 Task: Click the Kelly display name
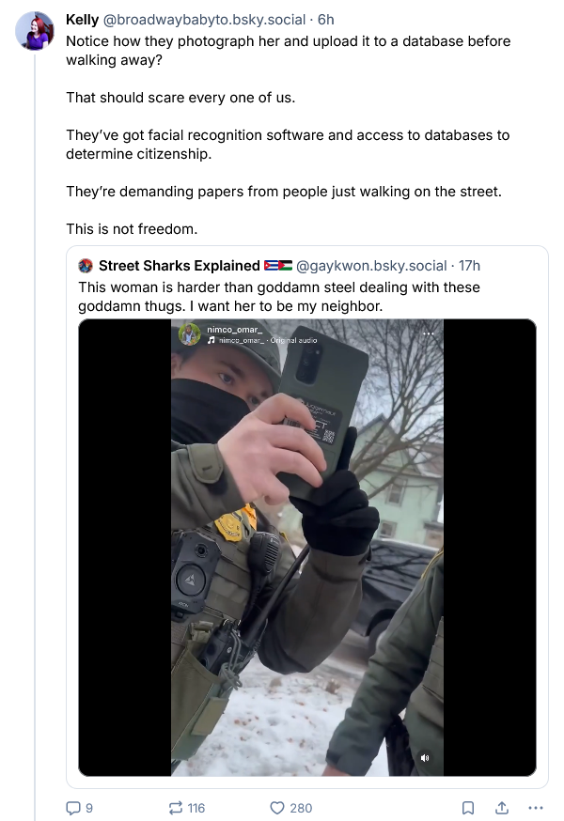pyautogui.click(x=83, y=19)
